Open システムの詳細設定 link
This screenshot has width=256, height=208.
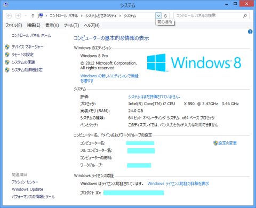[27, 70]
